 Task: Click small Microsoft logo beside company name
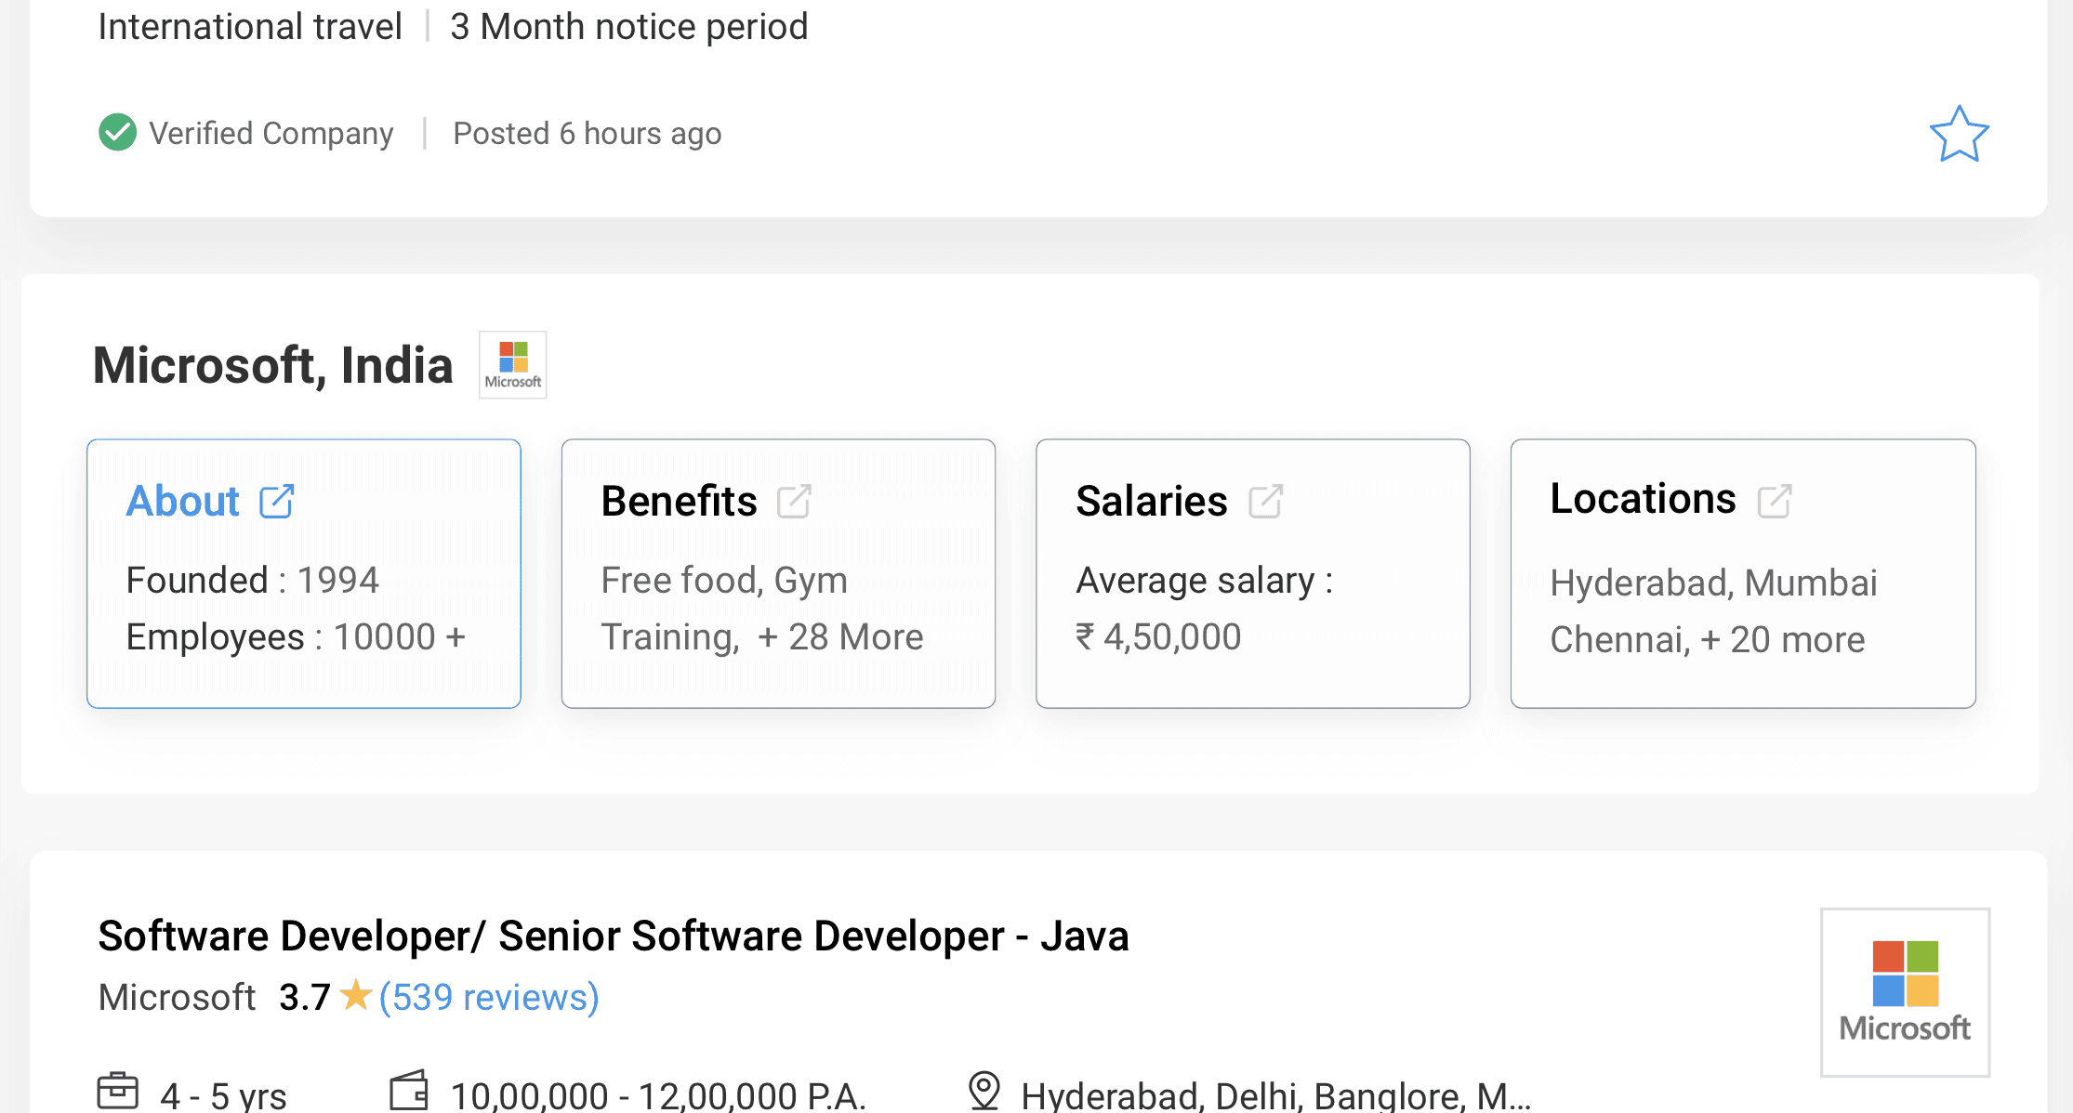512,364
